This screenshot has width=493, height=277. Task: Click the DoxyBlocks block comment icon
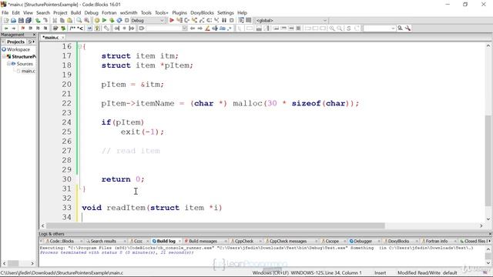point(73,28)
